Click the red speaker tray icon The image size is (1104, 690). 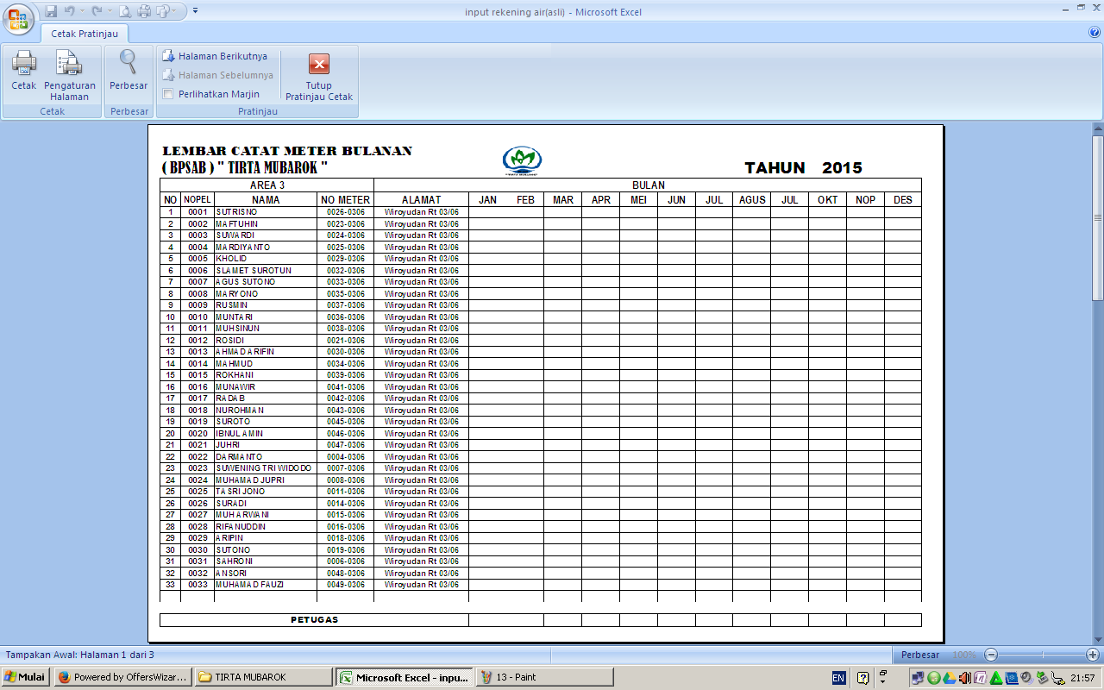point(964,678)
